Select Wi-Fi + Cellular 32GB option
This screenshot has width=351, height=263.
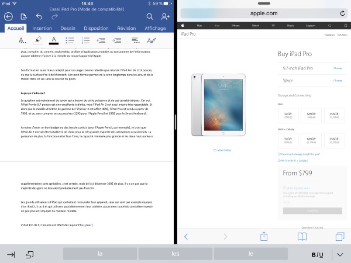pos(288,140)
